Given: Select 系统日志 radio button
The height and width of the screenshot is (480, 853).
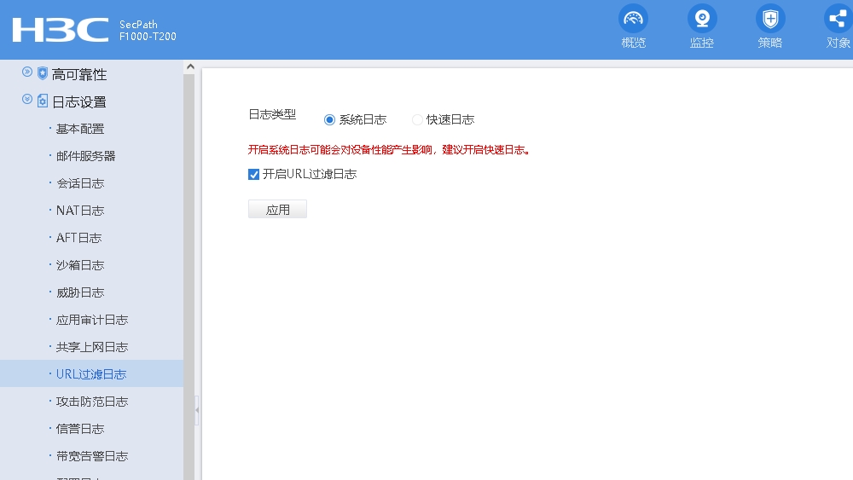Looking at the screenshot, I should (329, 119).
